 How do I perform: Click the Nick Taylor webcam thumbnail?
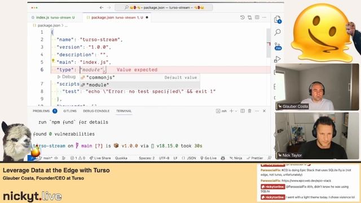tap(317, 136)
